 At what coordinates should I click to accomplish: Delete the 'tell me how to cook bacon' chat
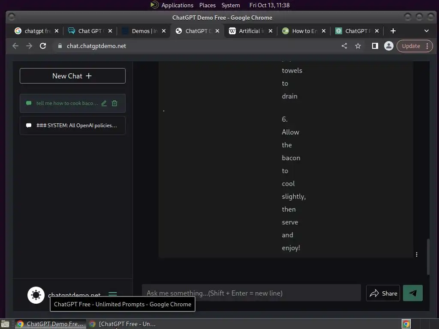(114, 103)
